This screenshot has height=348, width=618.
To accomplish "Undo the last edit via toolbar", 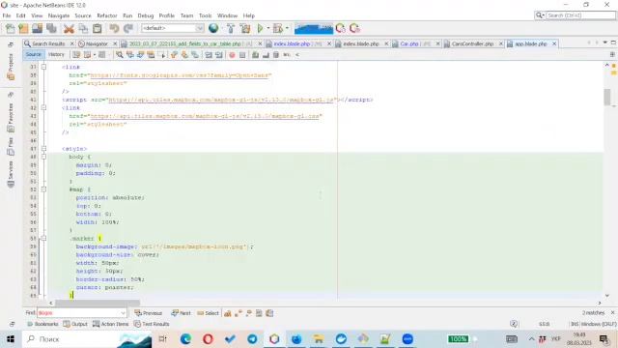I will 114,28.
